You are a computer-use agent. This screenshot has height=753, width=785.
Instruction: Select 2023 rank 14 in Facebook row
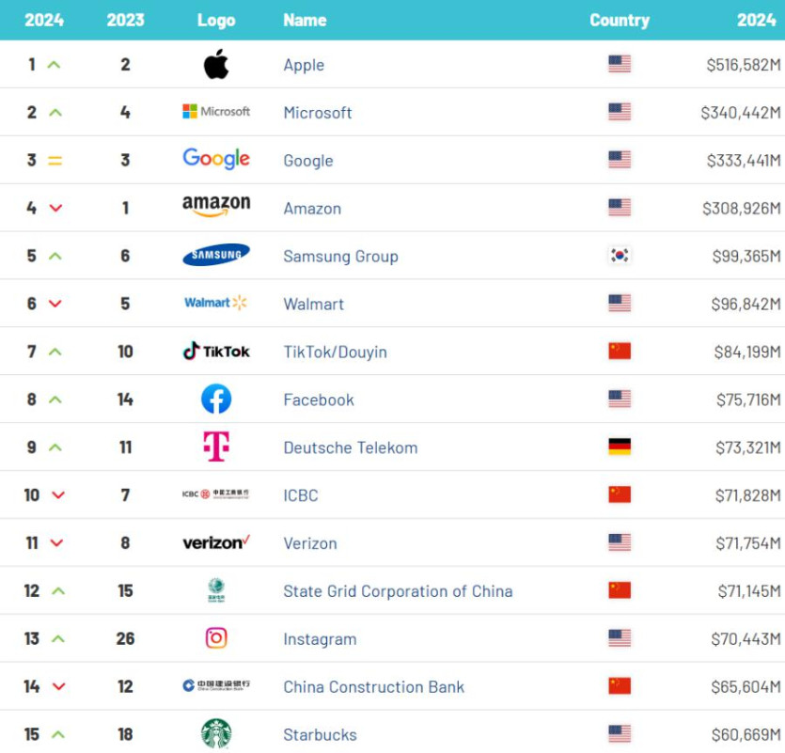(x=125, y=399)
